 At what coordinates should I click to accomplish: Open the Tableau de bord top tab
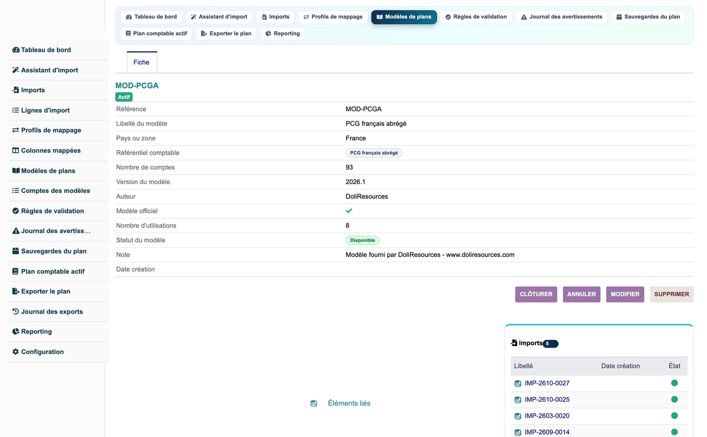pos(151,17)
